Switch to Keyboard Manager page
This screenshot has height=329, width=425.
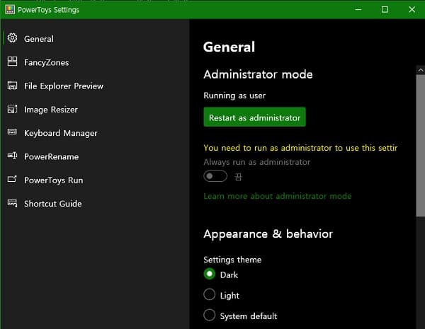click(x=95, y=133)
